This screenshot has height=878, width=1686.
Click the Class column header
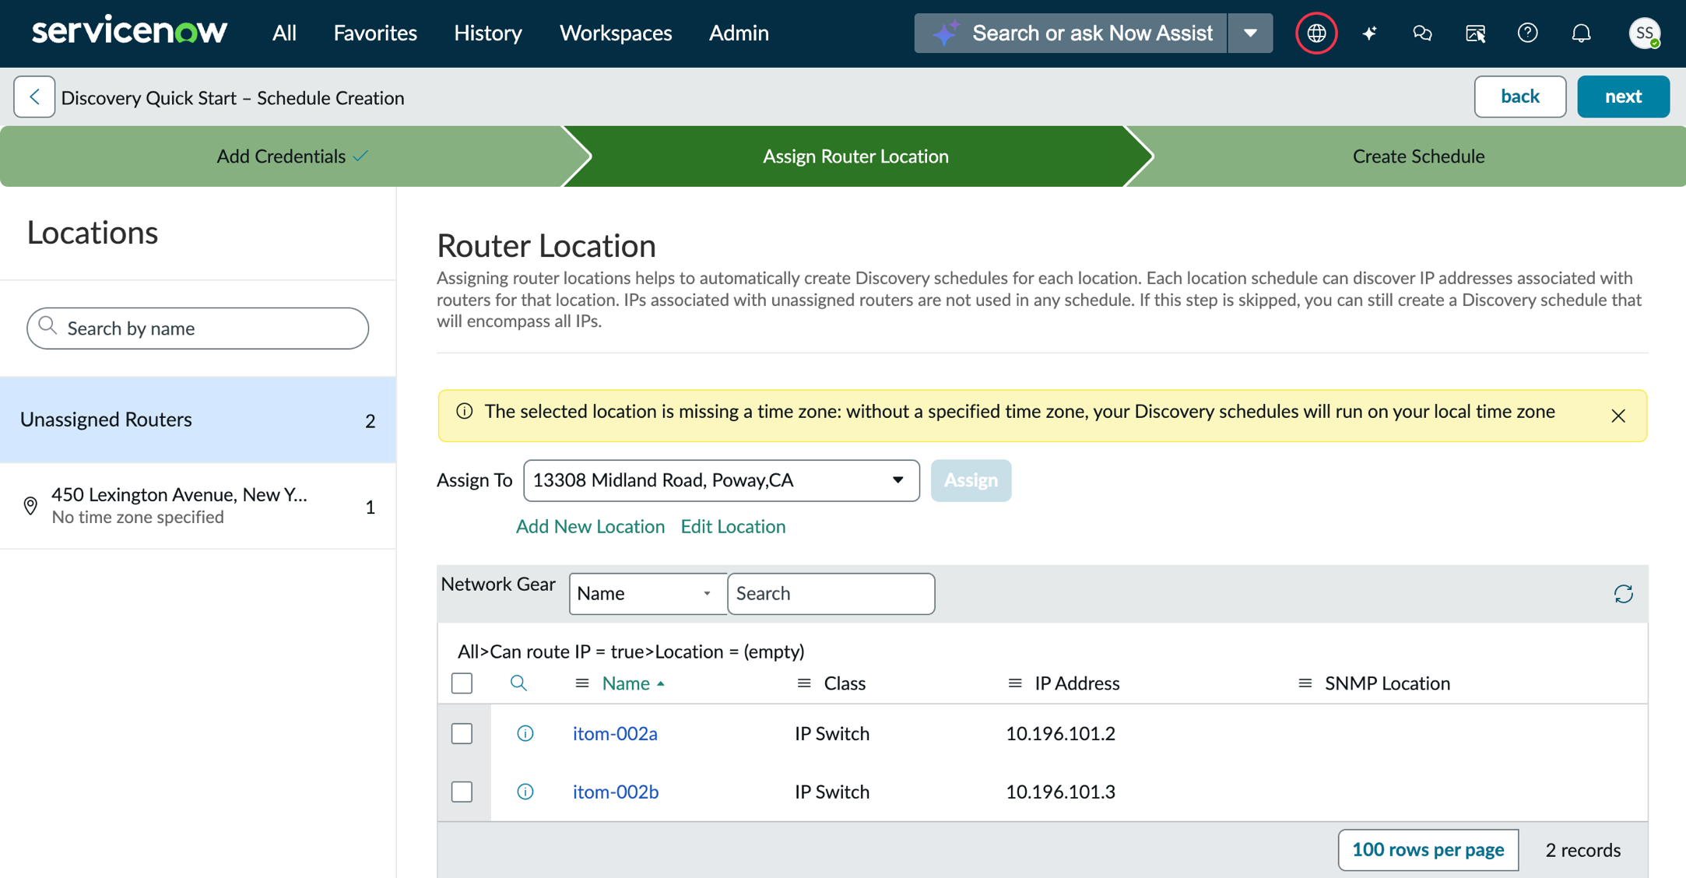click(x=845, y=683)
